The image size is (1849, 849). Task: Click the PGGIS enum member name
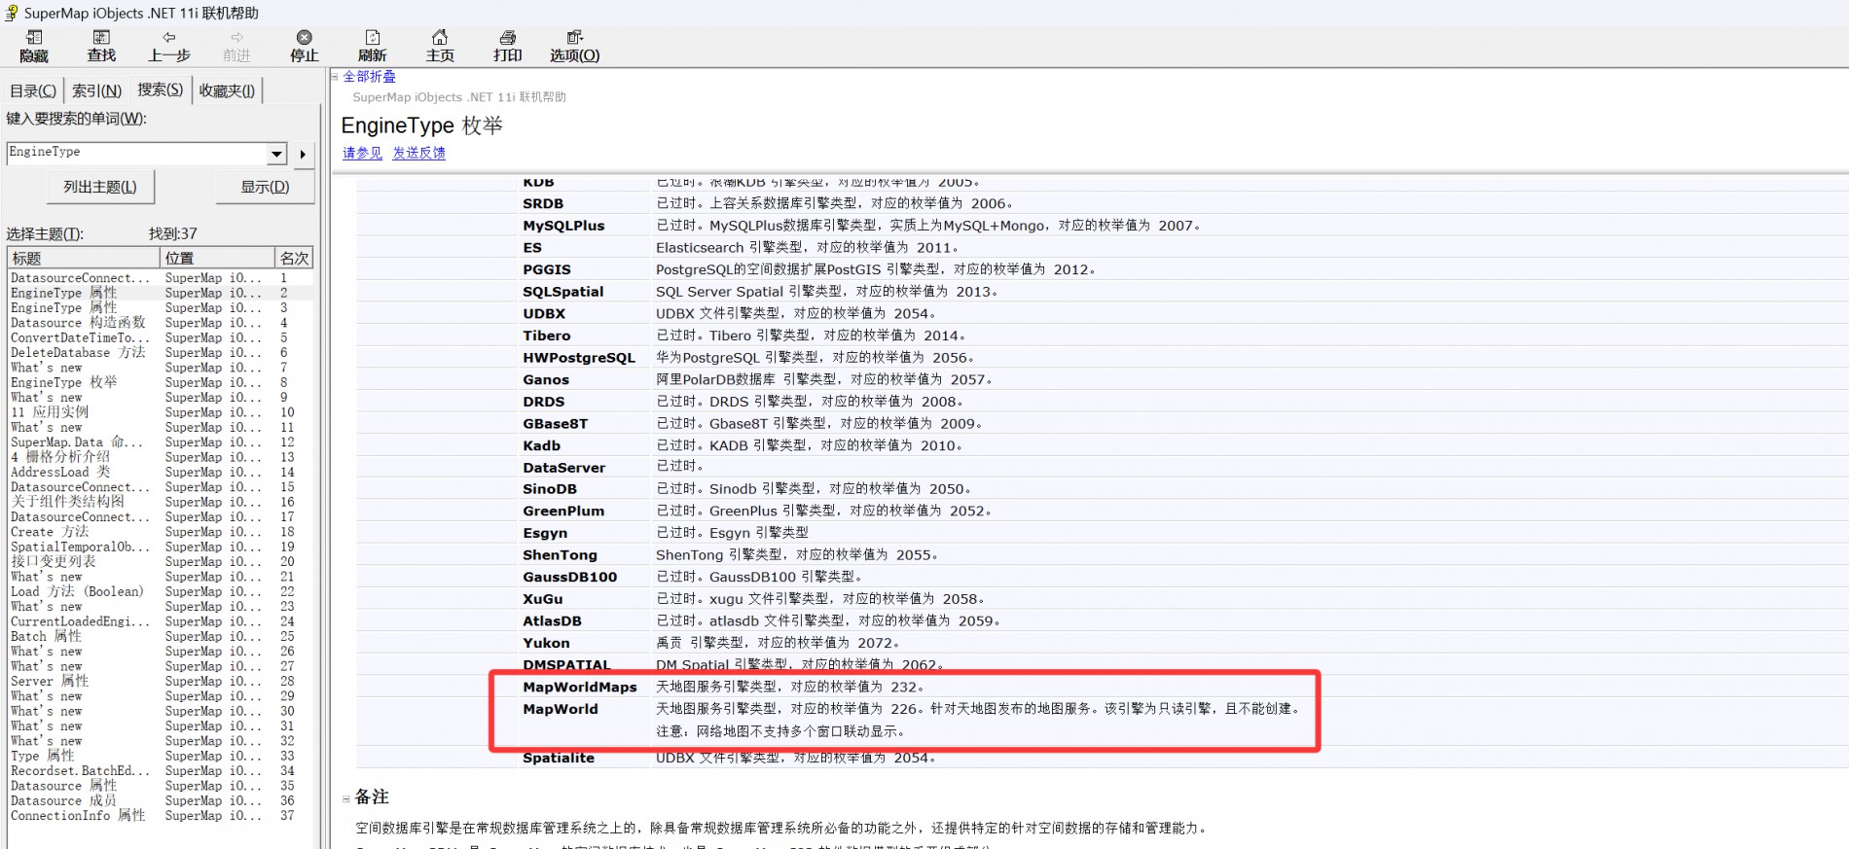547,269
